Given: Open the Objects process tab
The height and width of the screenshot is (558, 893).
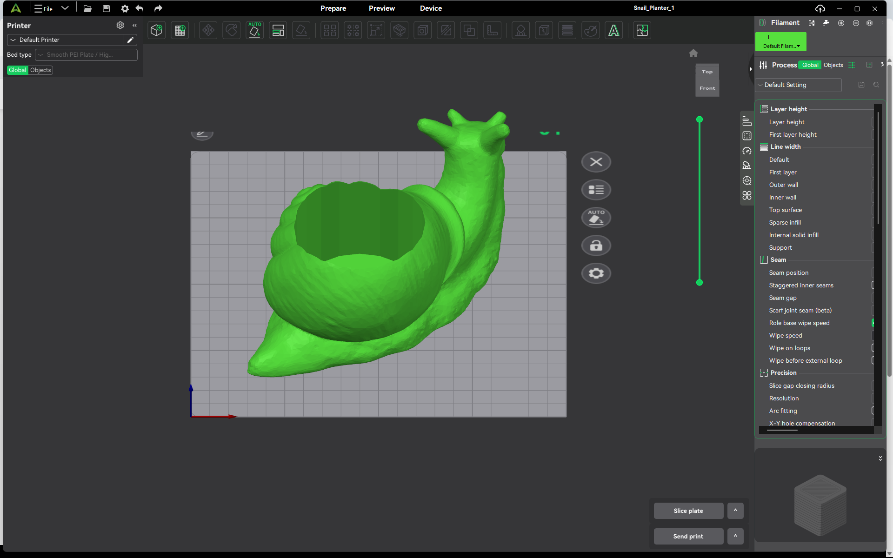Looking at the screenshot, I should [x=833, y=65].
